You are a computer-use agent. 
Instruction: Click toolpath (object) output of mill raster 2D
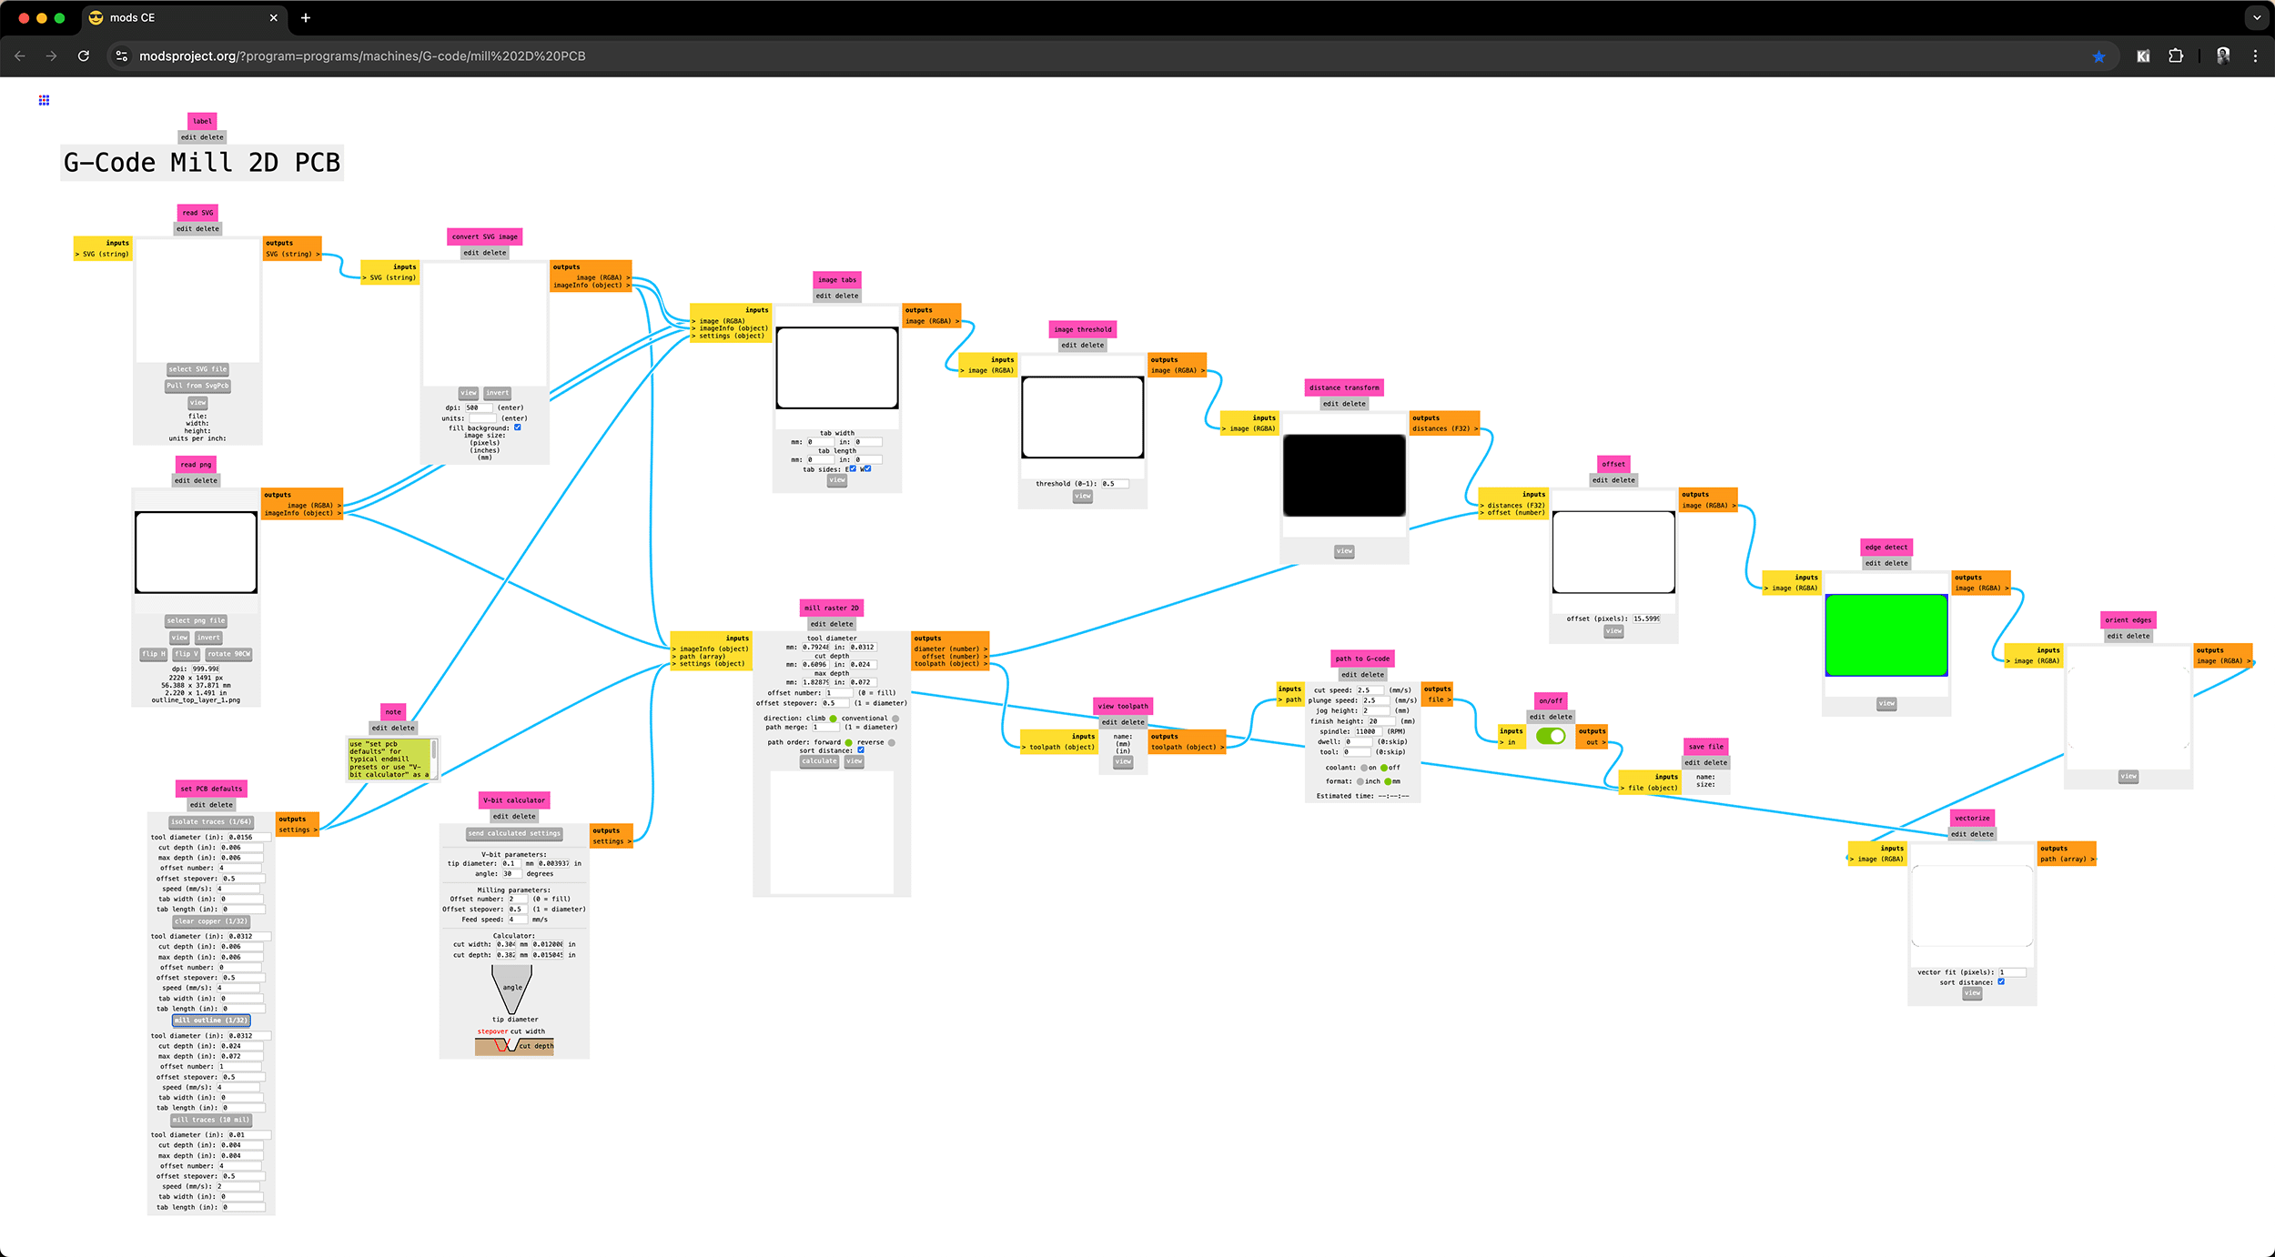pos(949,664)
